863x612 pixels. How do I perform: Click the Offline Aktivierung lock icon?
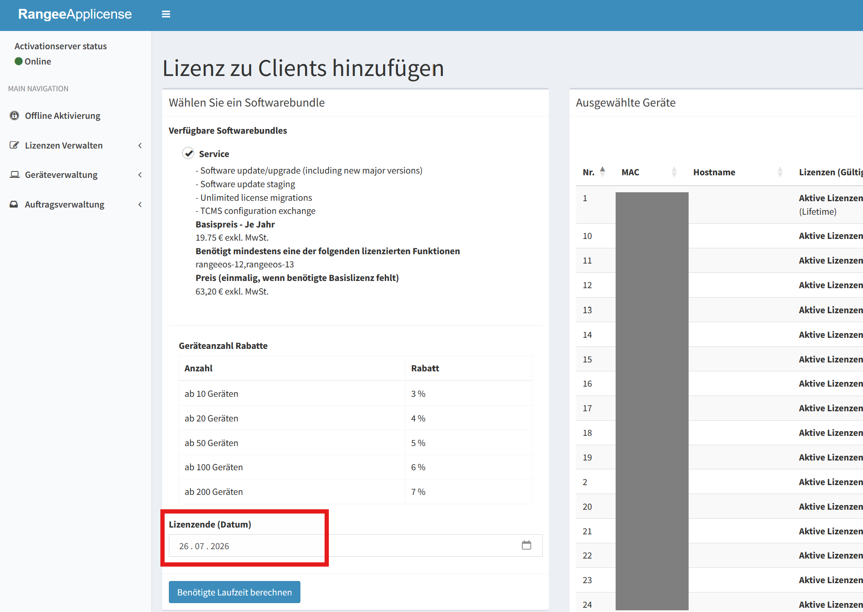tap(14, 115)
